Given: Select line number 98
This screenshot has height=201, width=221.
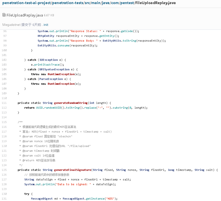Looking at the screenshot, I should point(5,41).
